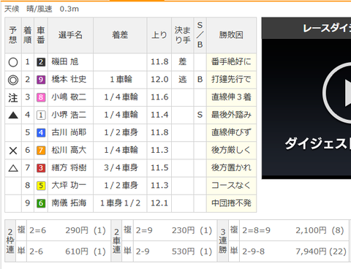Click the double-circle prediction mark for 橋本 壮史

coord(13,80)
